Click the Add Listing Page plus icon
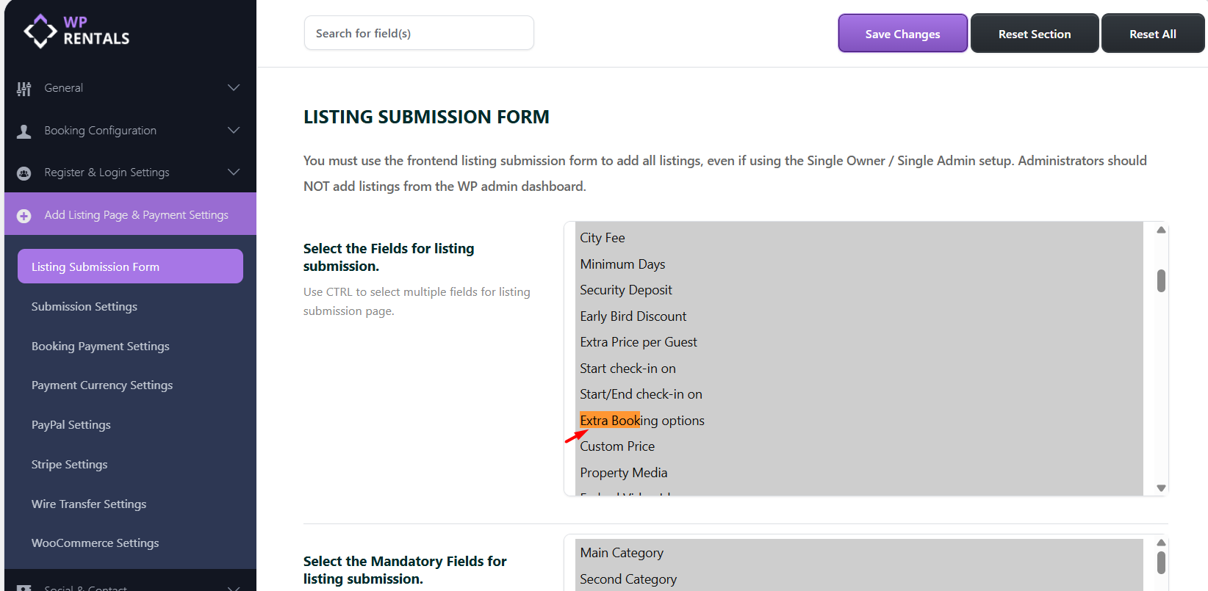Image resolution: width=1208 pixels, height=591 pixels. click(x=24, y=216)
